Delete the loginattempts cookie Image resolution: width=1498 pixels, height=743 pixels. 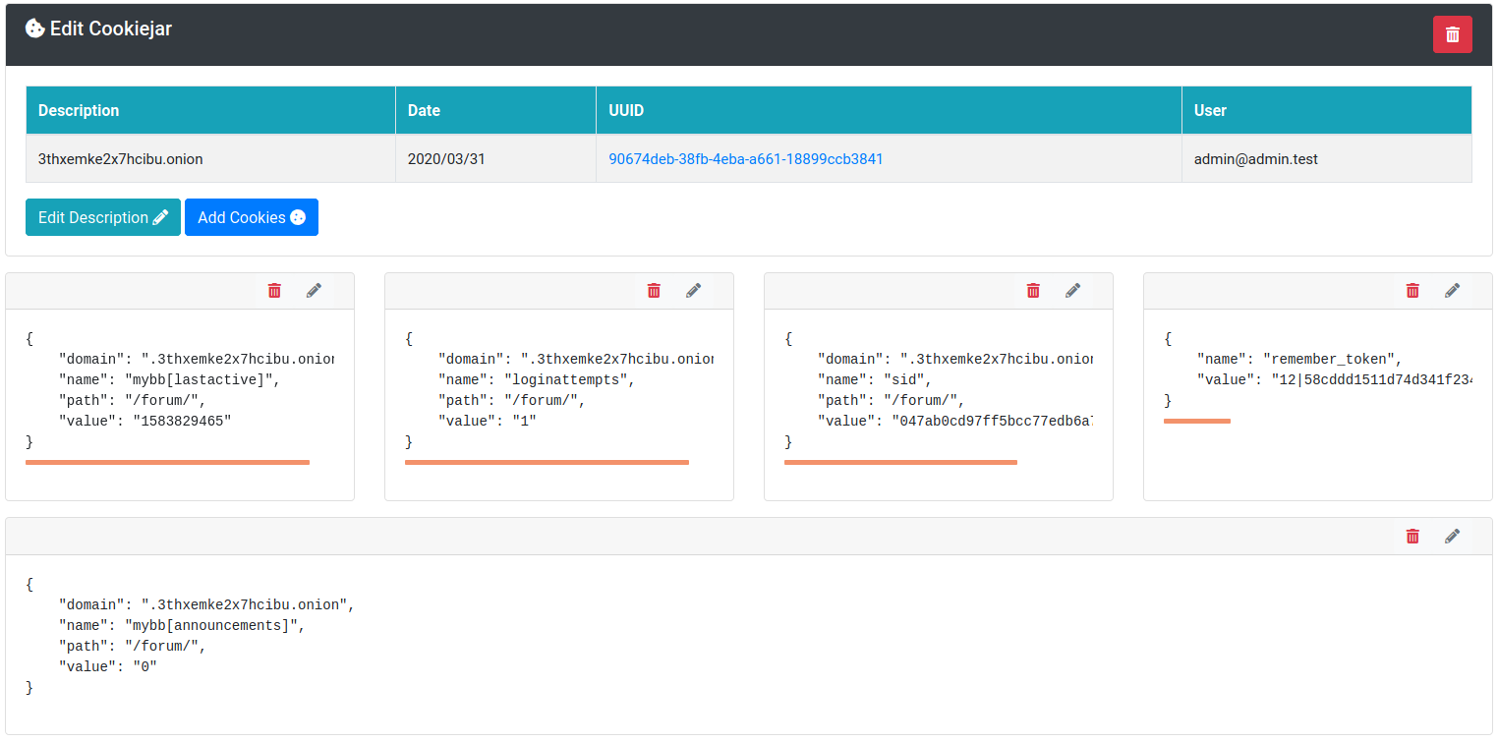coord(654,291)
